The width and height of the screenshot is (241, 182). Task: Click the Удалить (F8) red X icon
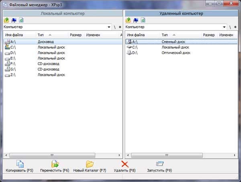pos(125,164)
